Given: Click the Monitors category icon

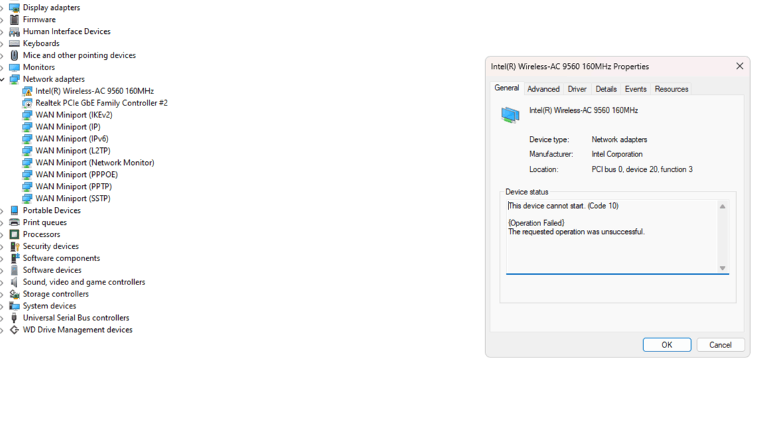Looking at the screenshot, I should [15, 67].
